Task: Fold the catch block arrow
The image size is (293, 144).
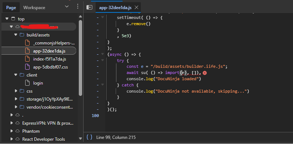Action: [103, 85]
